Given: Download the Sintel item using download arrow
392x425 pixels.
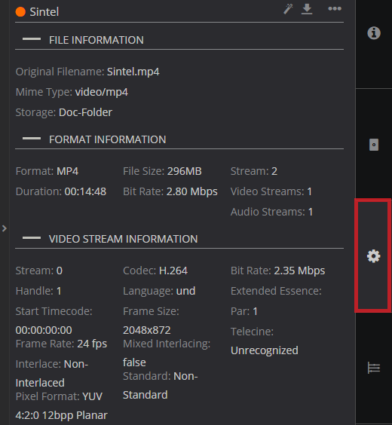Looking at the screenshot, I should tap(307, 9).
